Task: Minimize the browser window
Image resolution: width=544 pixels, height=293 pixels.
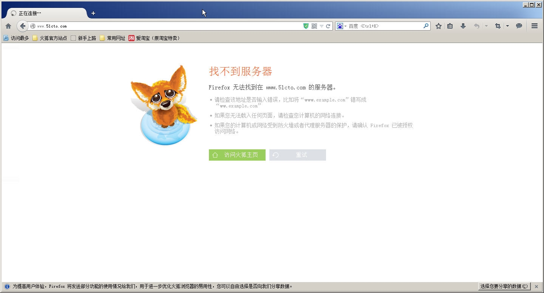Action: pos(525,5)
